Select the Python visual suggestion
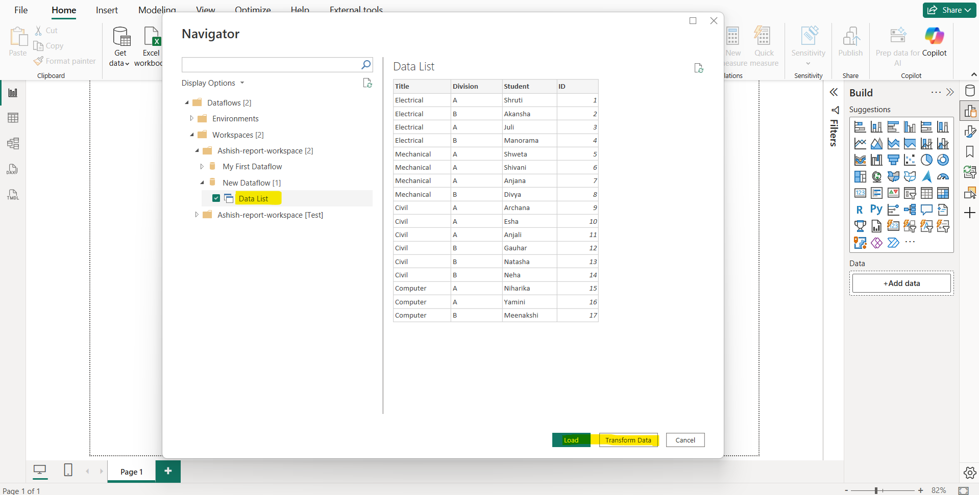The width and height of the screenshot is (979, 495). (877, 210)
